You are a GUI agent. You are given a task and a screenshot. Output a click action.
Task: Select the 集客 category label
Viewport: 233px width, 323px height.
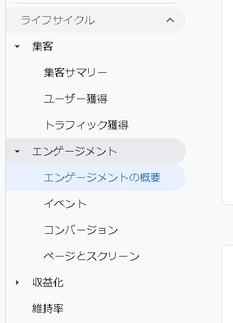coord(43,46)
